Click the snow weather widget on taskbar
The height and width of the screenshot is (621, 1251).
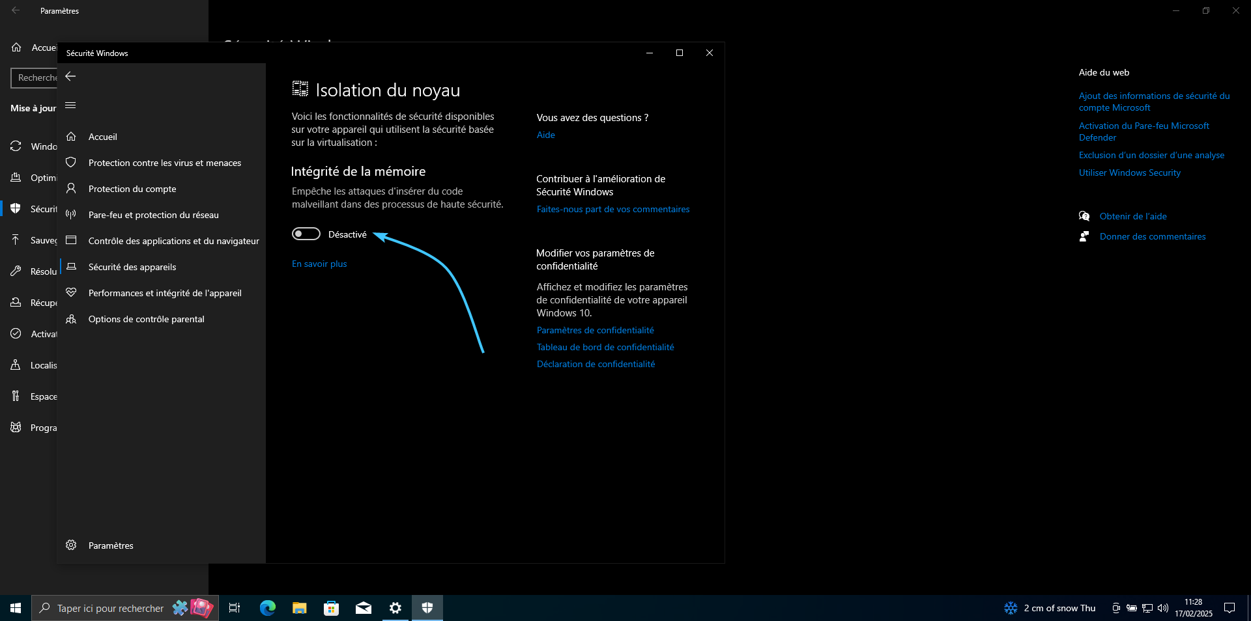click(1050, 608)
